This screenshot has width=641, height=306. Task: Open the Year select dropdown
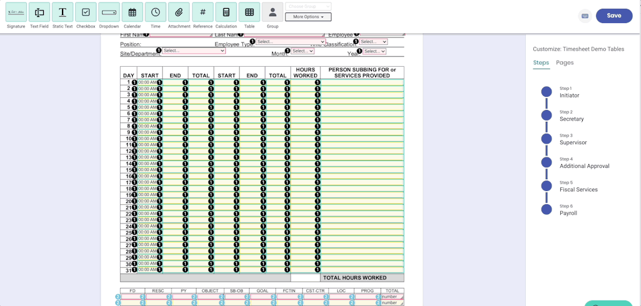pos(374,51)
